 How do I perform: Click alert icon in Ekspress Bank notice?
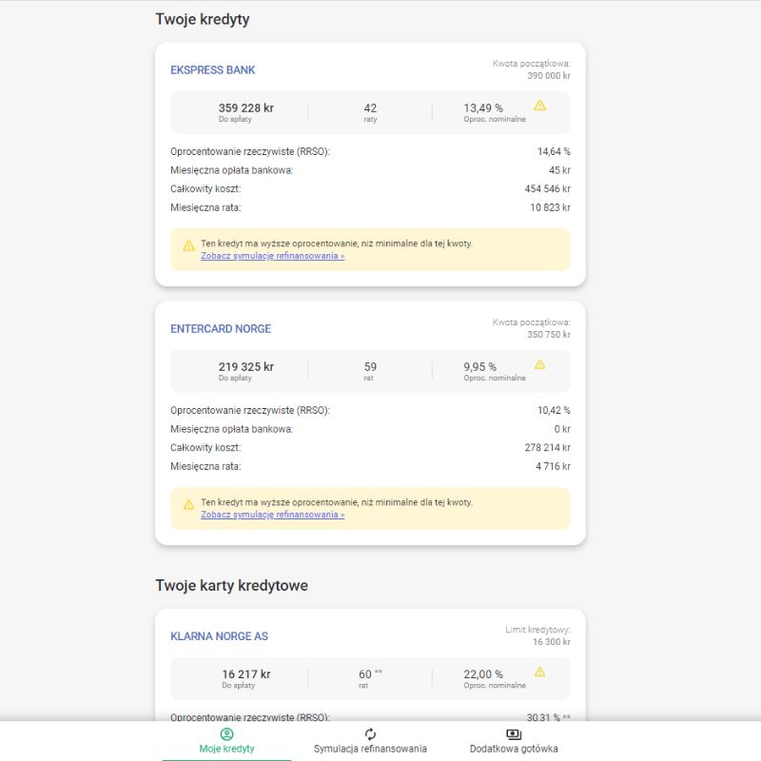(188, 245)
